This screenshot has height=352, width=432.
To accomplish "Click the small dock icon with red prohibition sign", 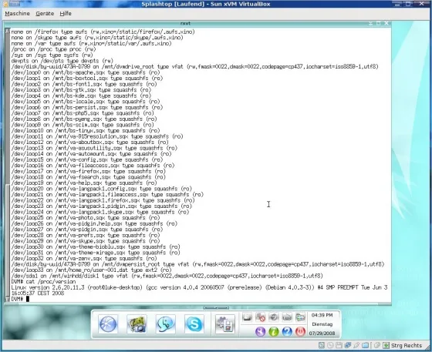I will pos(260,317).
